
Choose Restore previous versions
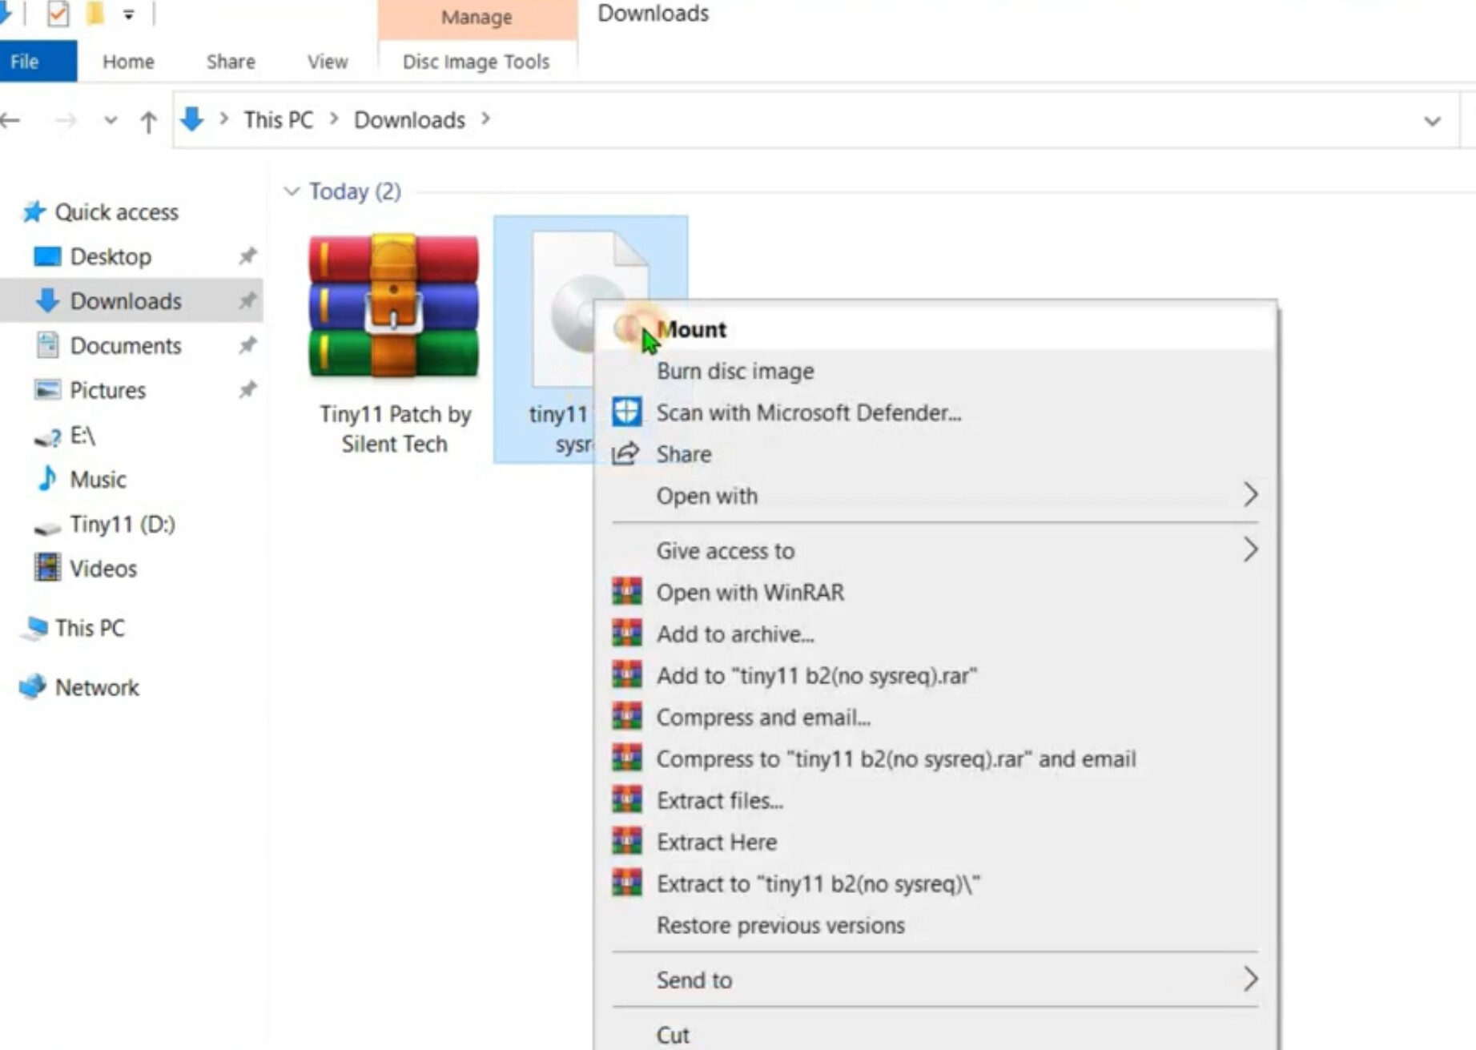(x=935, y=926)
